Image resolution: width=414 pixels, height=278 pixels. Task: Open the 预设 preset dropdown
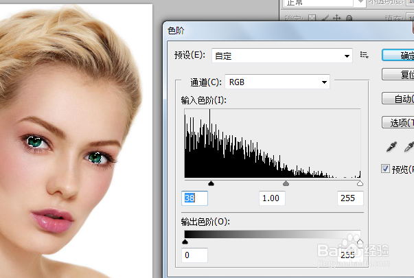click(282, 56)
